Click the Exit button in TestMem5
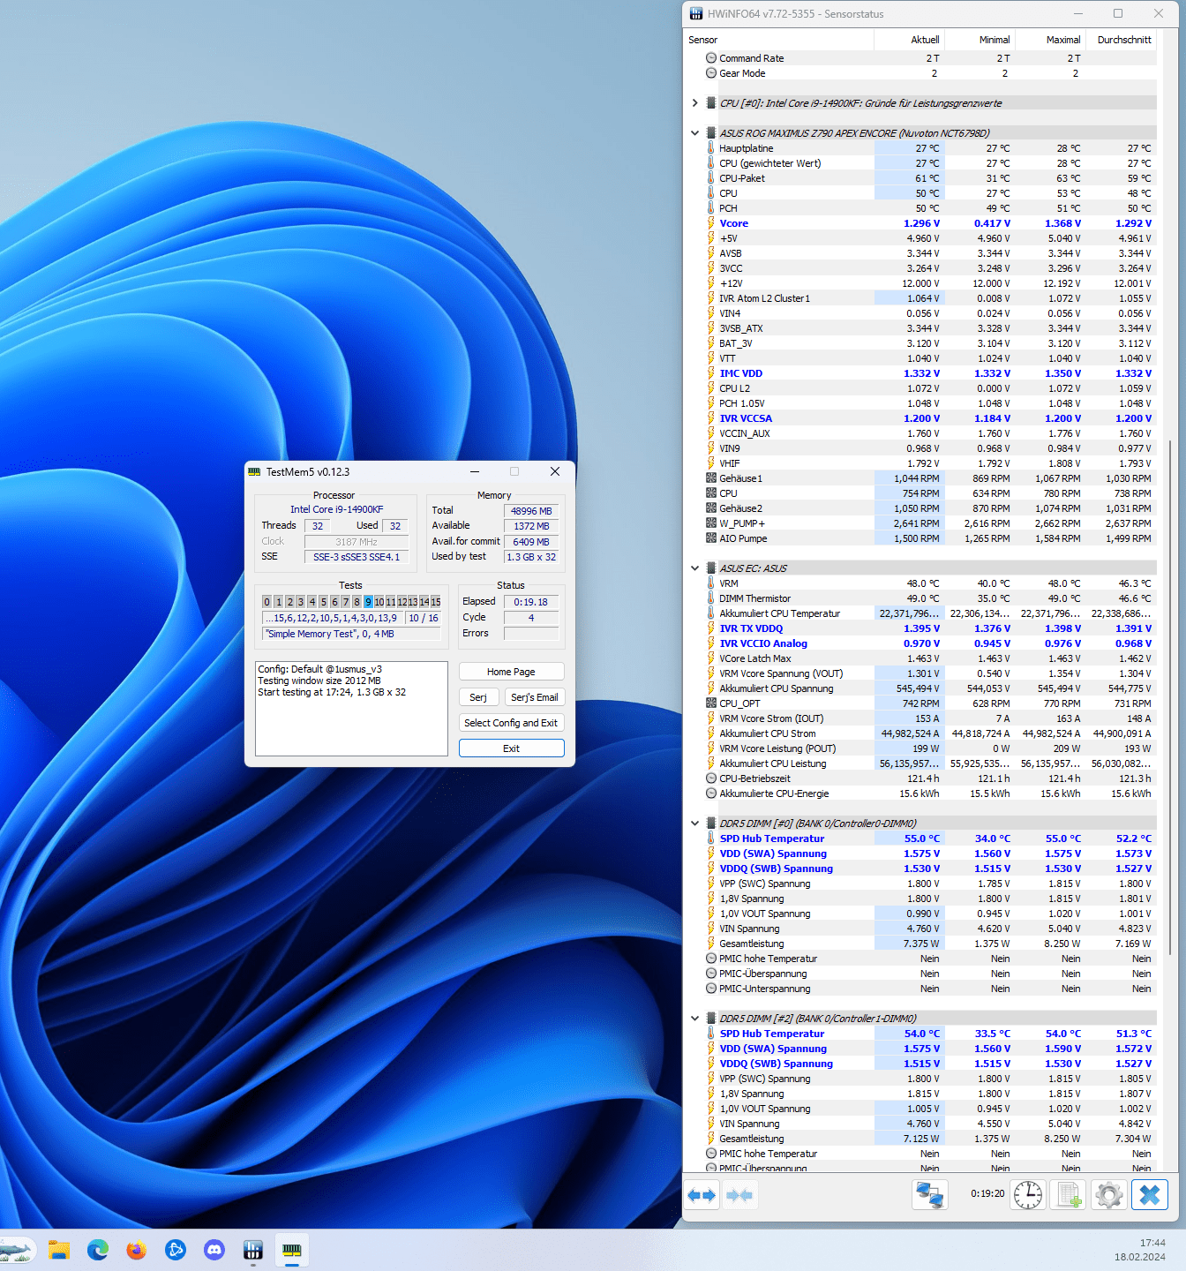The image size is (1186, 1271). click(511, 748)
